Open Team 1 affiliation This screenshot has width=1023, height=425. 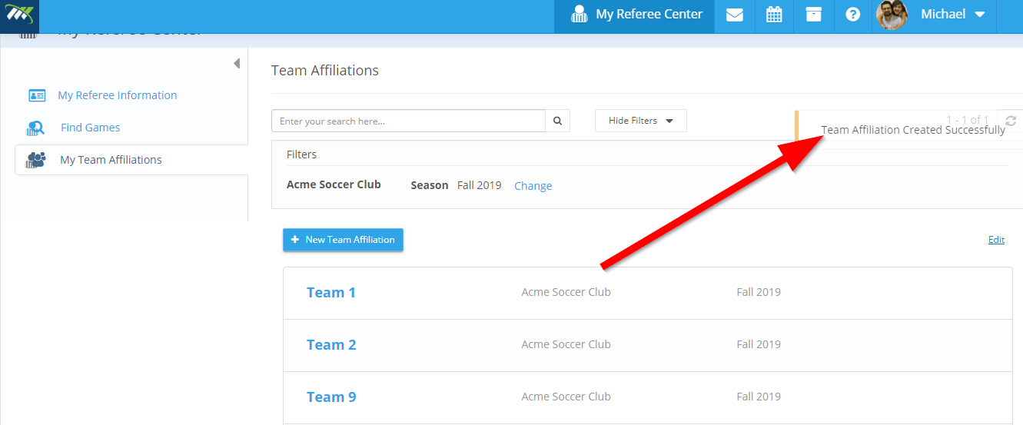(331, 293)
